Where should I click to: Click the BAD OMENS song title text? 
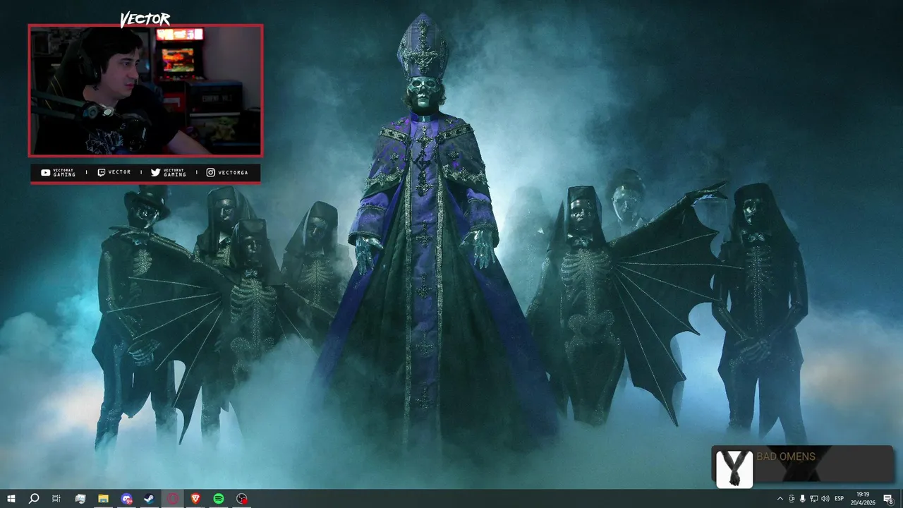[x=786, y=456]
